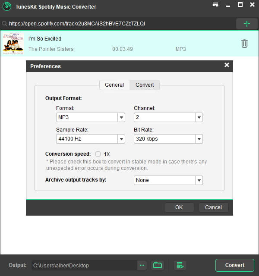Click the TunesKit app logo icon
259x276 pixels.
pos(7,6)
